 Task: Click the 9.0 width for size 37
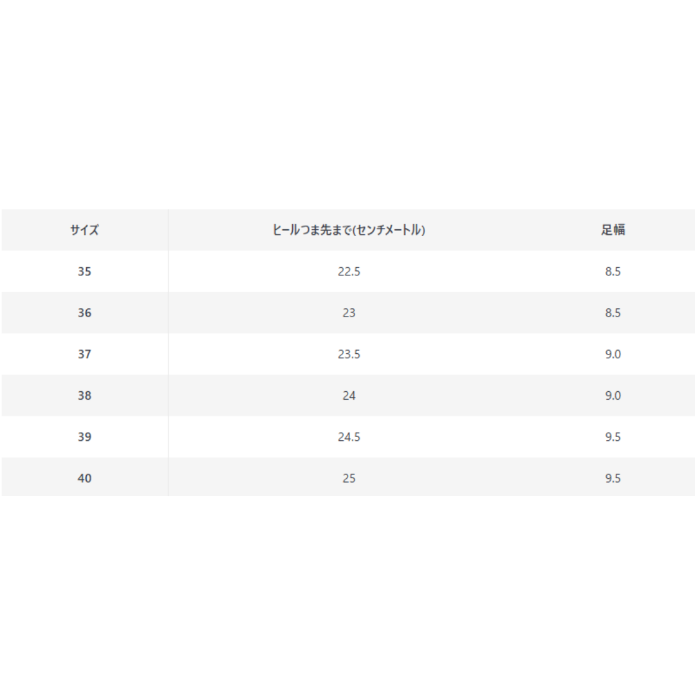[613, 354]
